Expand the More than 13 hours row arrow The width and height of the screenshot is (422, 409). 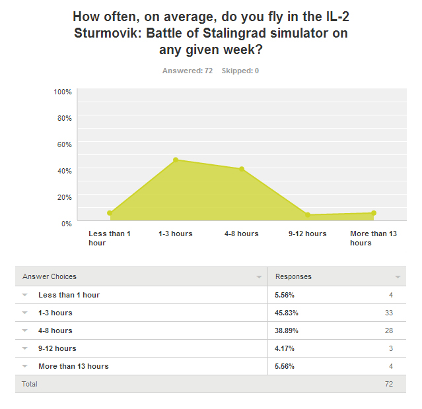[24, 366]
